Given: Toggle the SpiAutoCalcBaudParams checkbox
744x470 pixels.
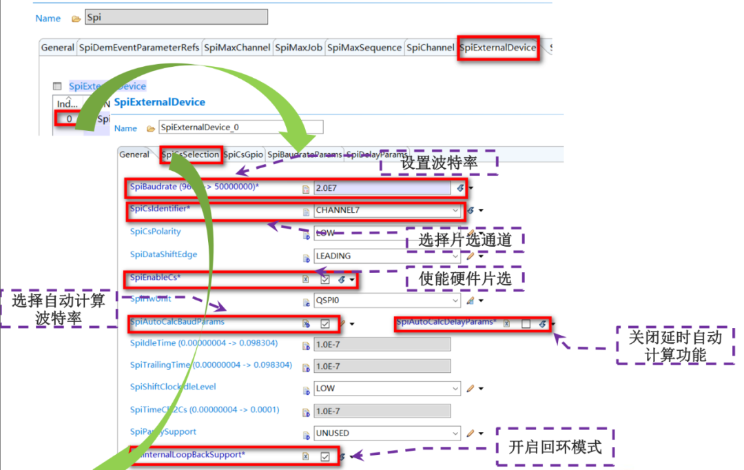Looking at the screenshot, I should coord(325,324).
